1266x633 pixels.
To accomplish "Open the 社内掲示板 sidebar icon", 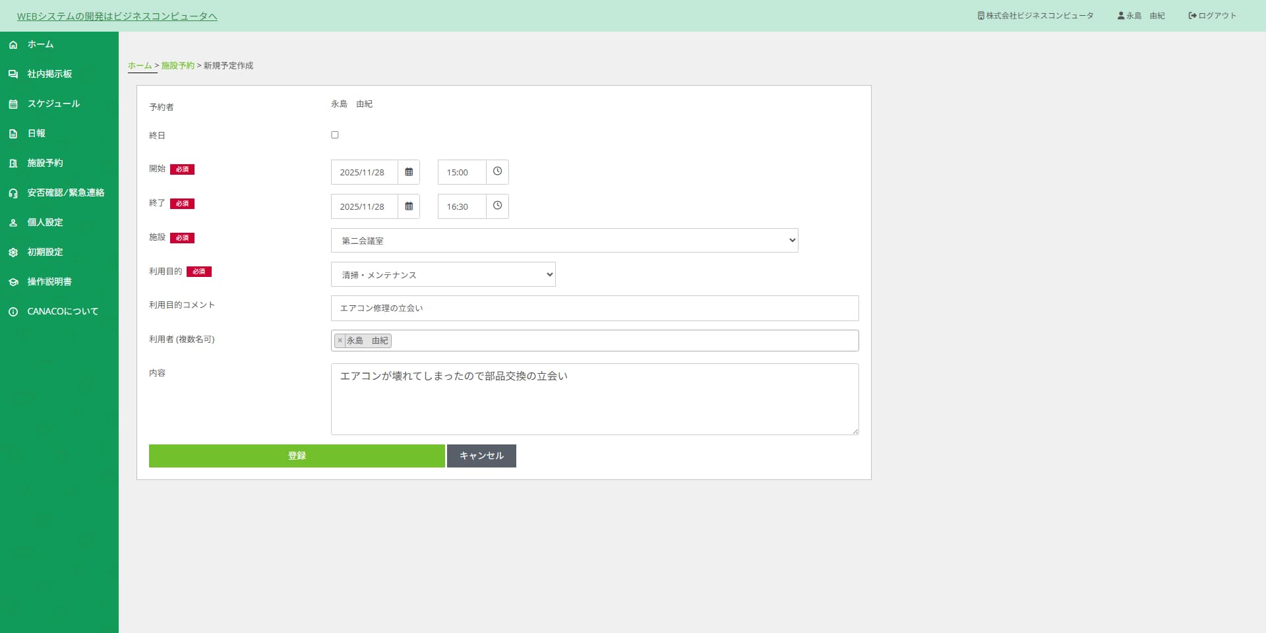I will 13,74.
